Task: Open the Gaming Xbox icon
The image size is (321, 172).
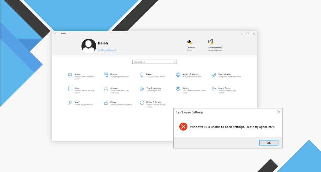Action: point(178,89)
